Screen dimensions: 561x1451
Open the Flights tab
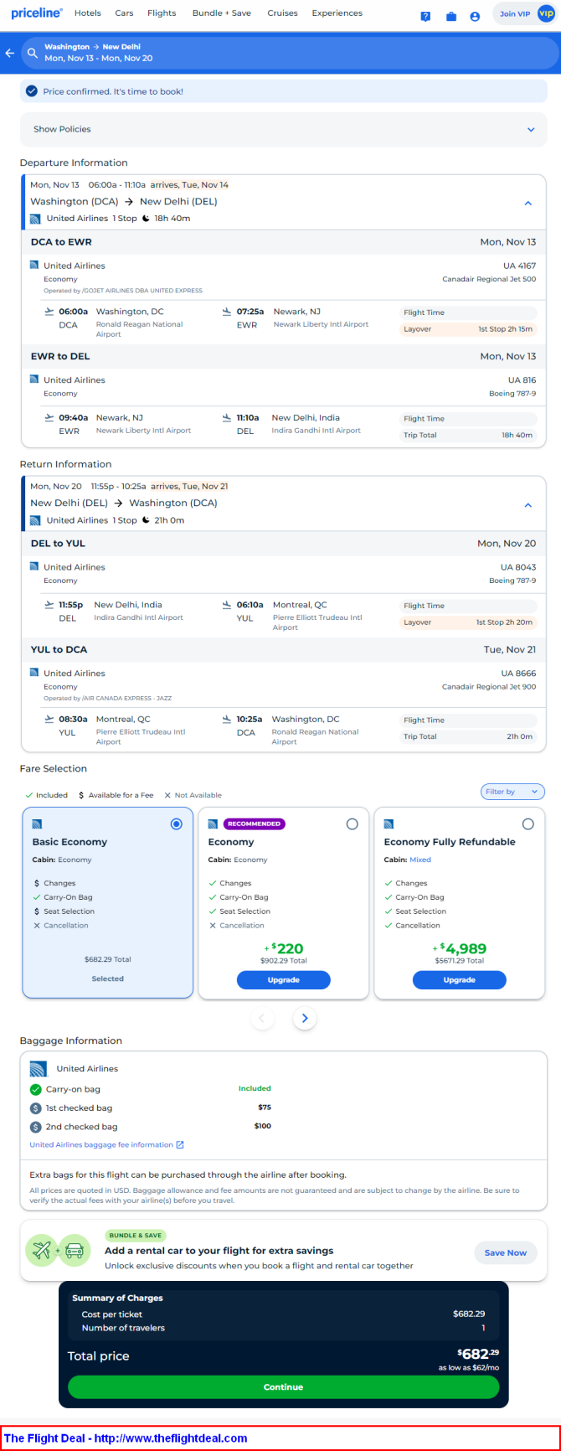pyautogui.click(x=162, y=13)
